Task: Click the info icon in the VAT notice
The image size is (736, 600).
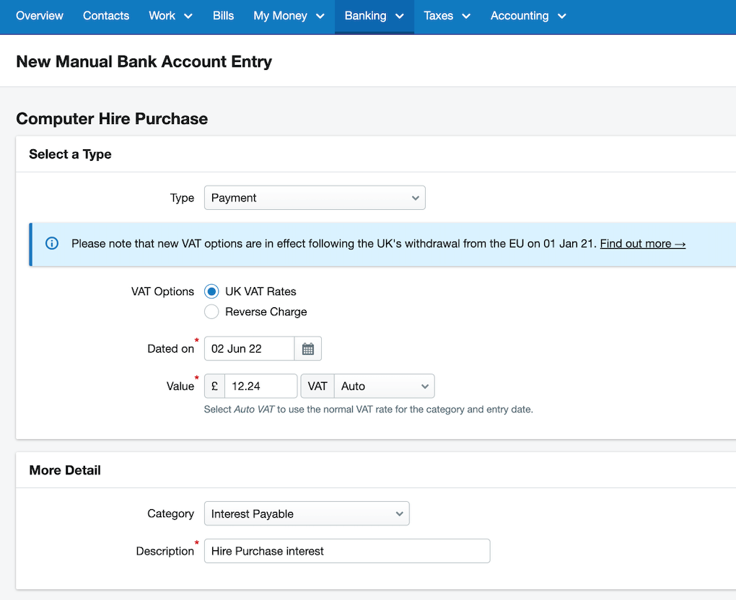Action: 51,243
